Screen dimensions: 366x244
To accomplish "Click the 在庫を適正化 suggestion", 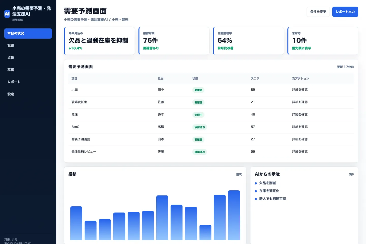I will (269, 191).
